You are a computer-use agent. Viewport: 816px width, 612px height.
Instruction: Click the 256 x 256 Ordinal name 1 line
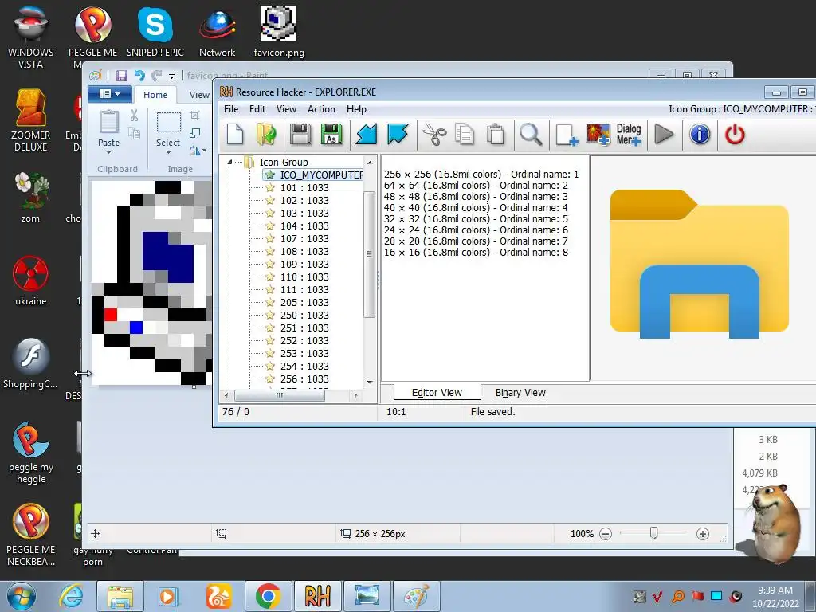tap(481, 175)
